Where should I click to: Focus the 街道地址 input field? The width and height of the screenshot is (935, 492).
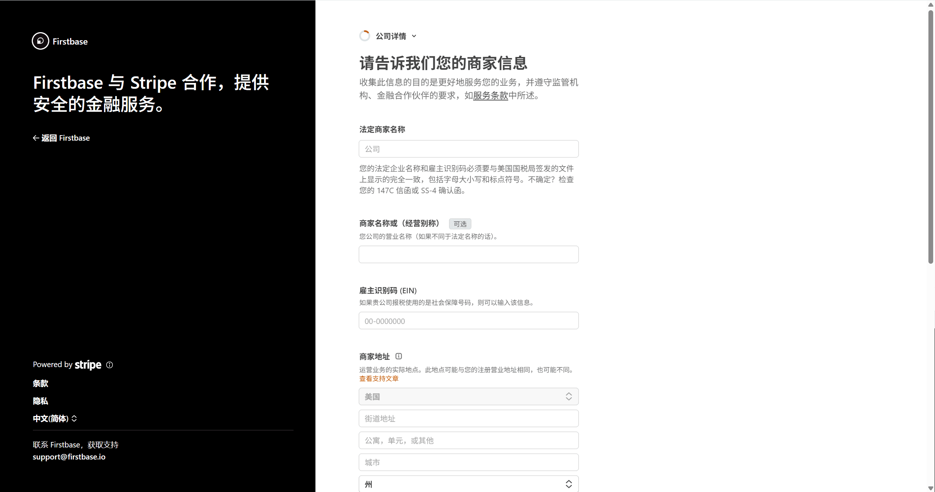pos(469,419)
